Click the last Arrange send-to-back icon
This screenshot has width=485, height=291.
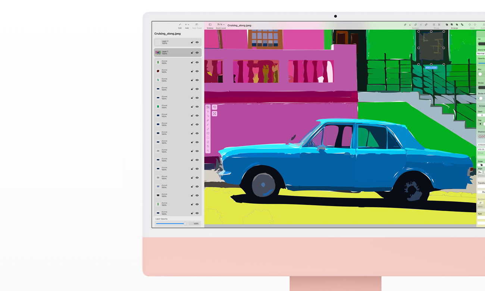tap(462, 25)
